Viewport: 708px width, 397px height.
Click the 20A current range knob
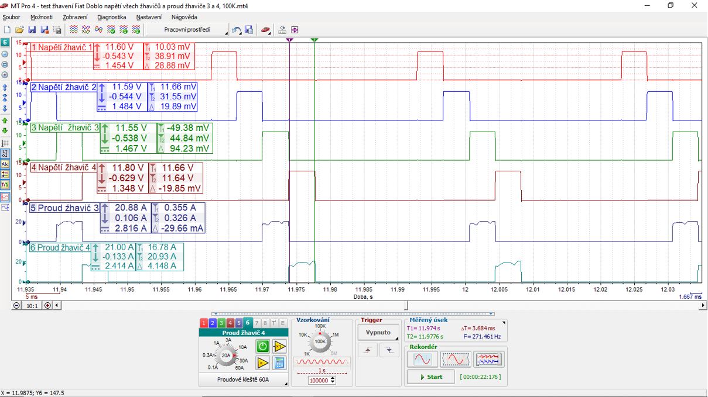coord(225,355)
